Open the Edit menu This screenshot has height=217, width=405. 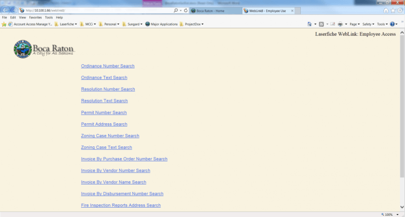tap(13, 17)
